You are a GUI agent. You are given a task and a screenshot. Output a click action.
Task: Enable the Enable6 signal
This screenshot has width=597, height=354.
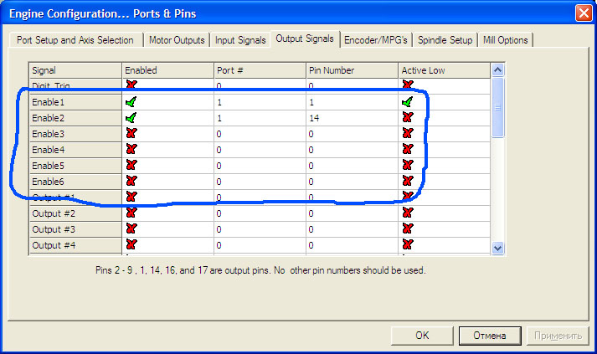coord(131,182)
